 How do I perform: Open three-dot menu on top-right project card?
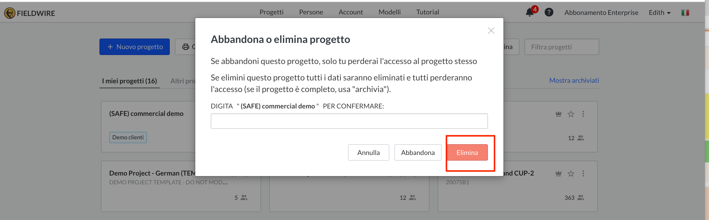click(583, 114)
